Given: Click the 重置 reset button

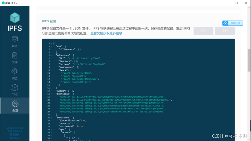Looking at the screenshot, I should [x=203, y=31].
